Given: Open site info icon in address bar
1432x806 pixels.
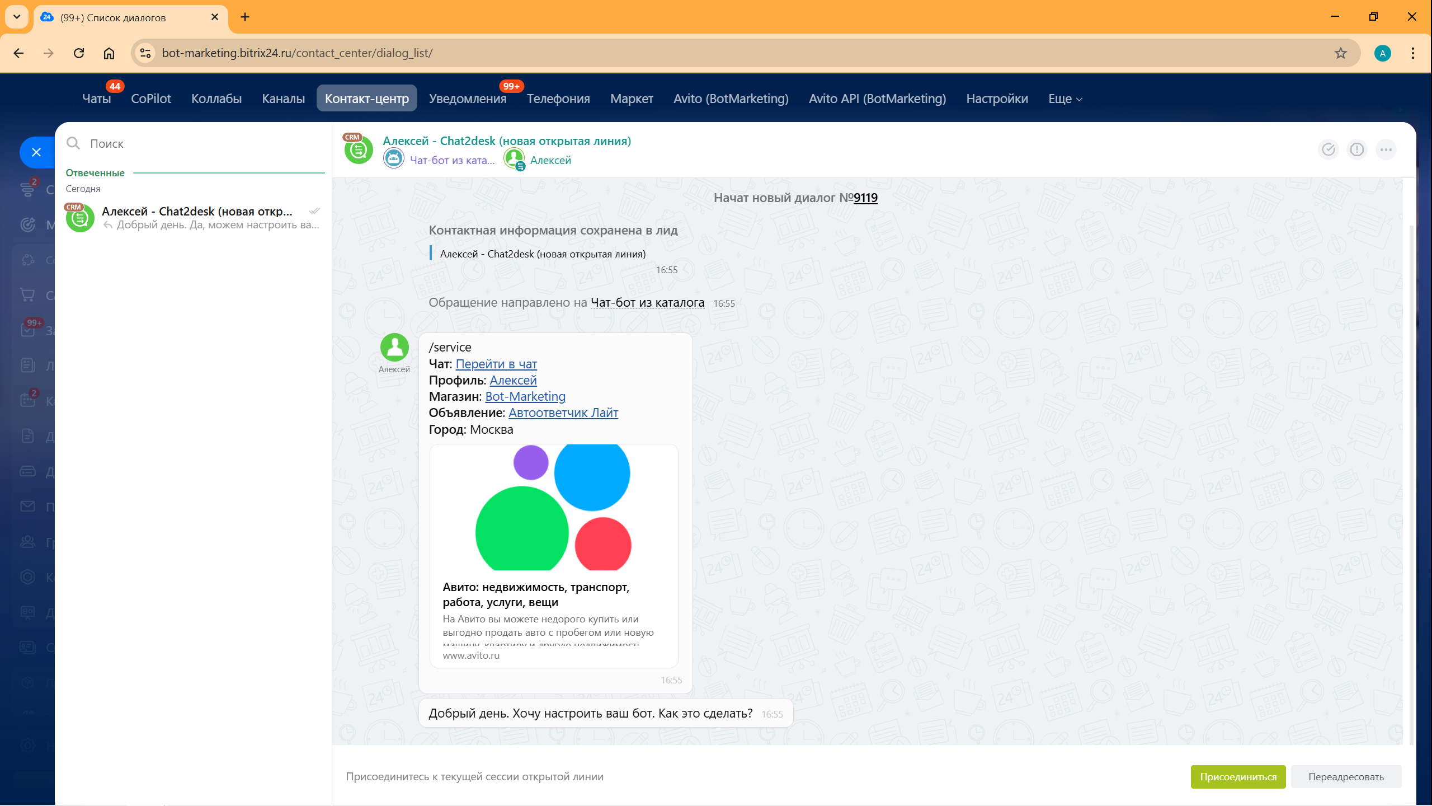Looking at the screenshot, I should [145, 53].
